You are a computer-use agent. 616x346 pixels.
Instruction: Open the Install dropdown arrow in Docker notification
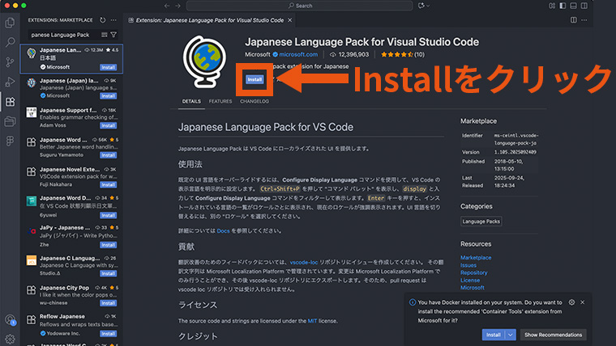511,335
